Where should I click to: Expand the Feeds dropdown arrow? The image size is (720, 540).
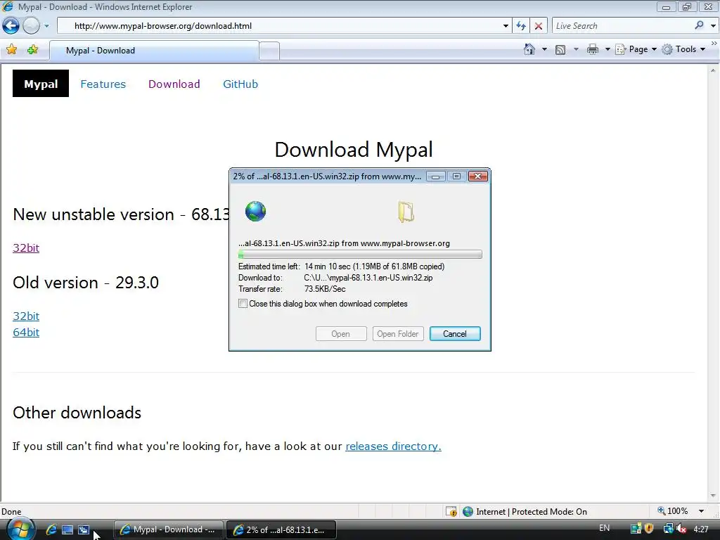576,49
